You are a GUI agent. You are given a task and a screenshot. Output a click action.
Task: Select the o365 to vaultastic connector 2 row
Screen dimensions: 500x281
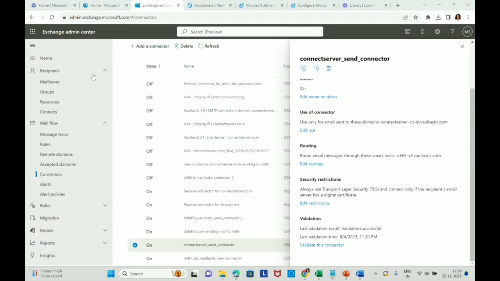(x=209, y=178)
